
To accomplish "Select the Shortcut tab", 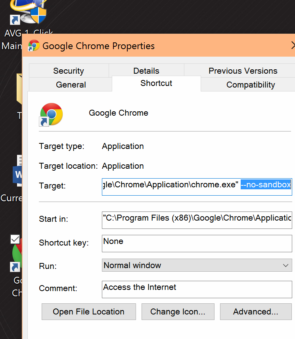I will pyautogui.click(x=156, y=83).
